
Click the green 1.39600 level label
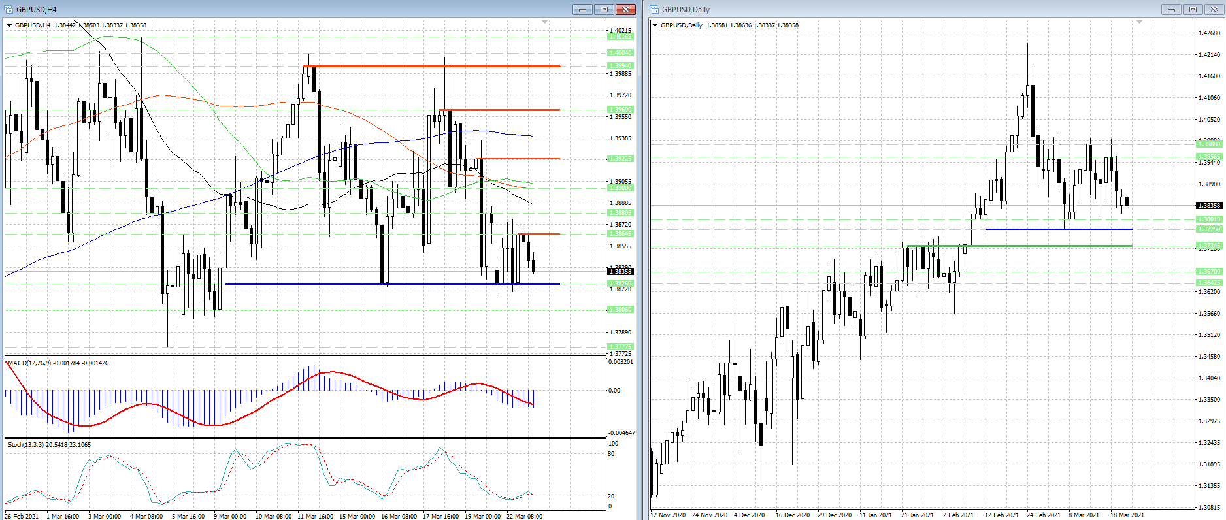[x=620, y=110]
